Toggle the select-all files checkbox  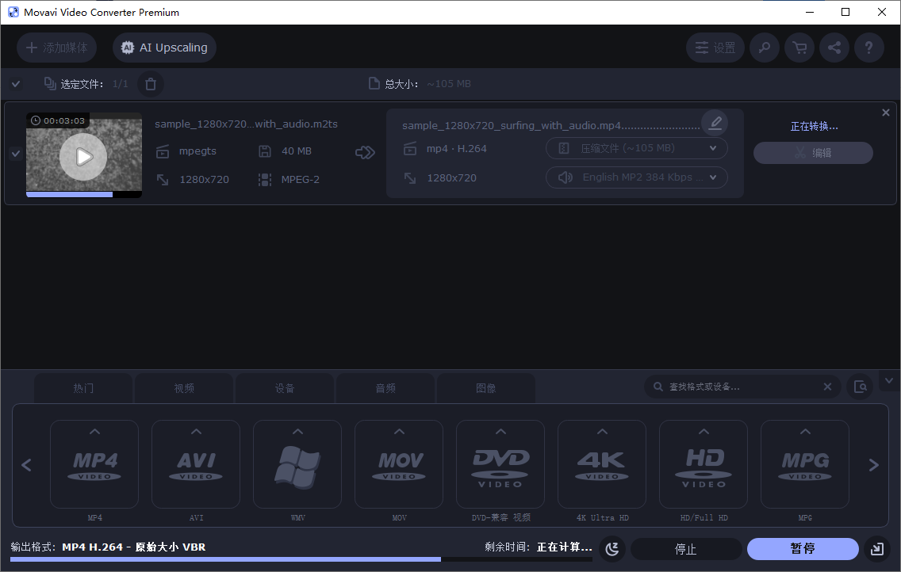tap(16, 84)
